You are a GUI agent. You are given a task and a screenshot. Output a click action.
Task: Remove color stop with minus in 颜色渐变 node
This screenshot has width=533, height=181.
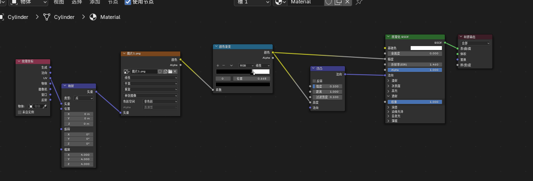[224, 66]
